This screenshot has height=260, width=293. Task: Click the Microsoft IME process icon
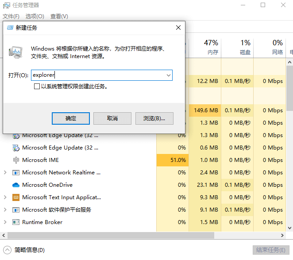click(16, 160)
